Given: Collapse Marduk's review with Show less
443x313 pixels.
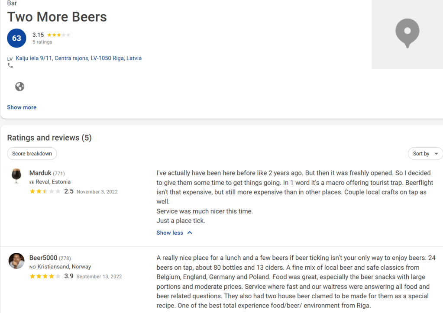Looking at the screenshot, I should point(174,233).
